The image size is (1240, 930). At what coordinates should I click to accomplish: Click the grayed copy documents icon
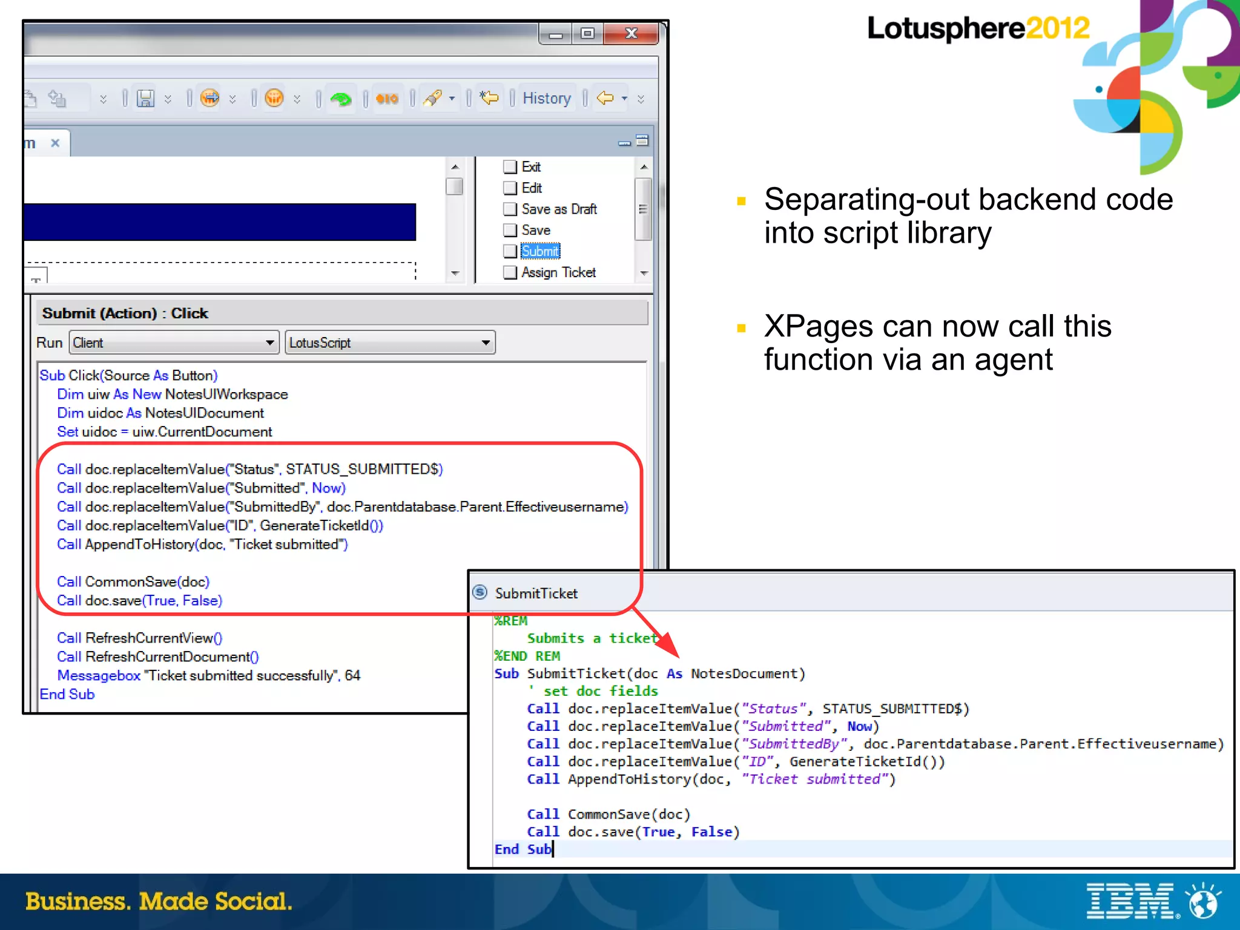point(58,98)
